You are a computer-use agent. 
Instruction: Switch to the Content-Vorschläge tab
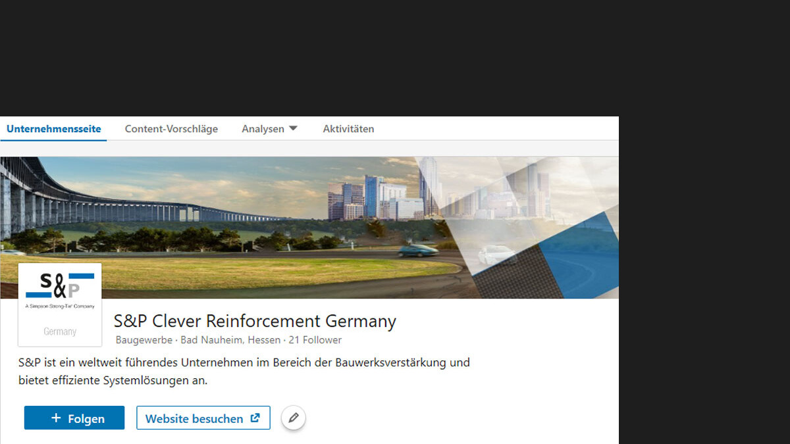pyautogui.click(x=171, y=129)
